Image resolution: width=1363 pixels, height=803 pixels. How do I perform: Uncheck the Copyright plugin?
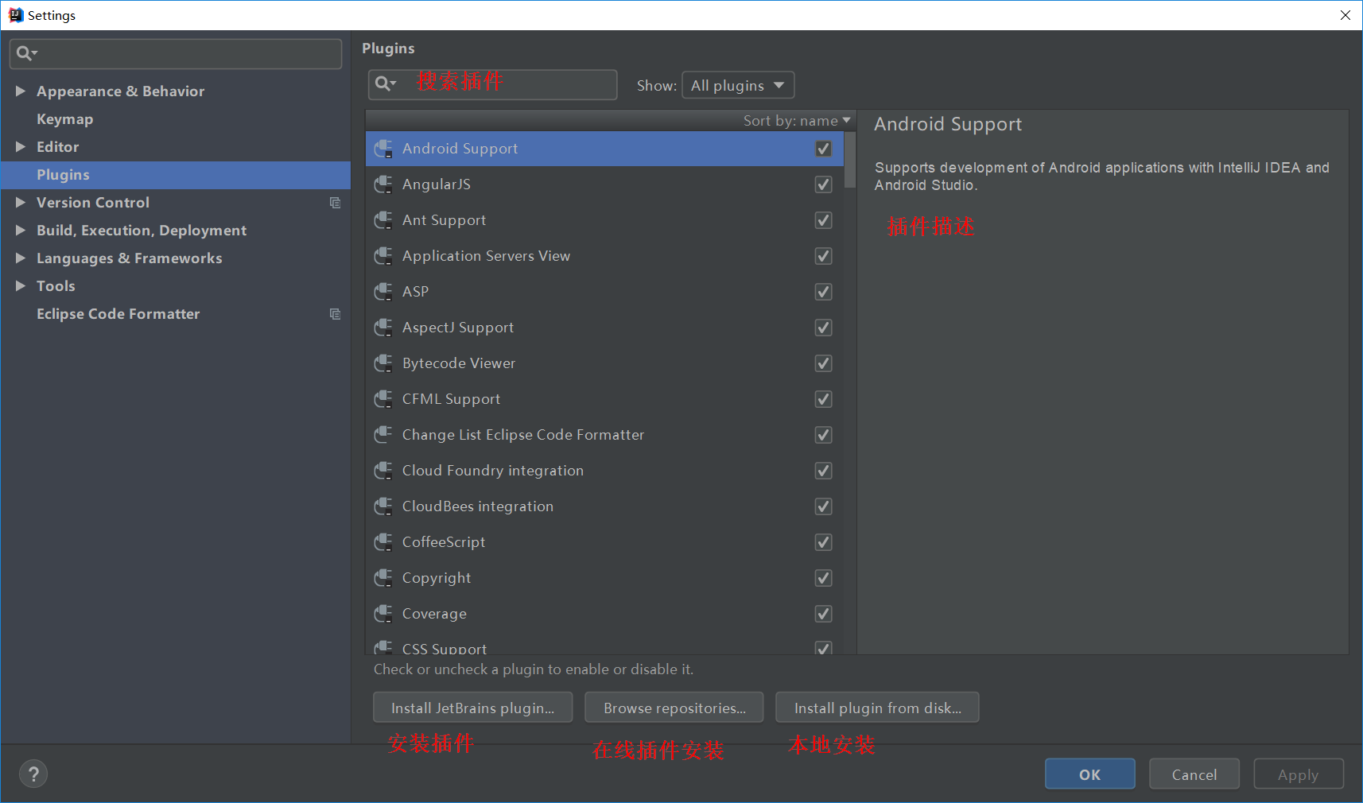point(824,578)
